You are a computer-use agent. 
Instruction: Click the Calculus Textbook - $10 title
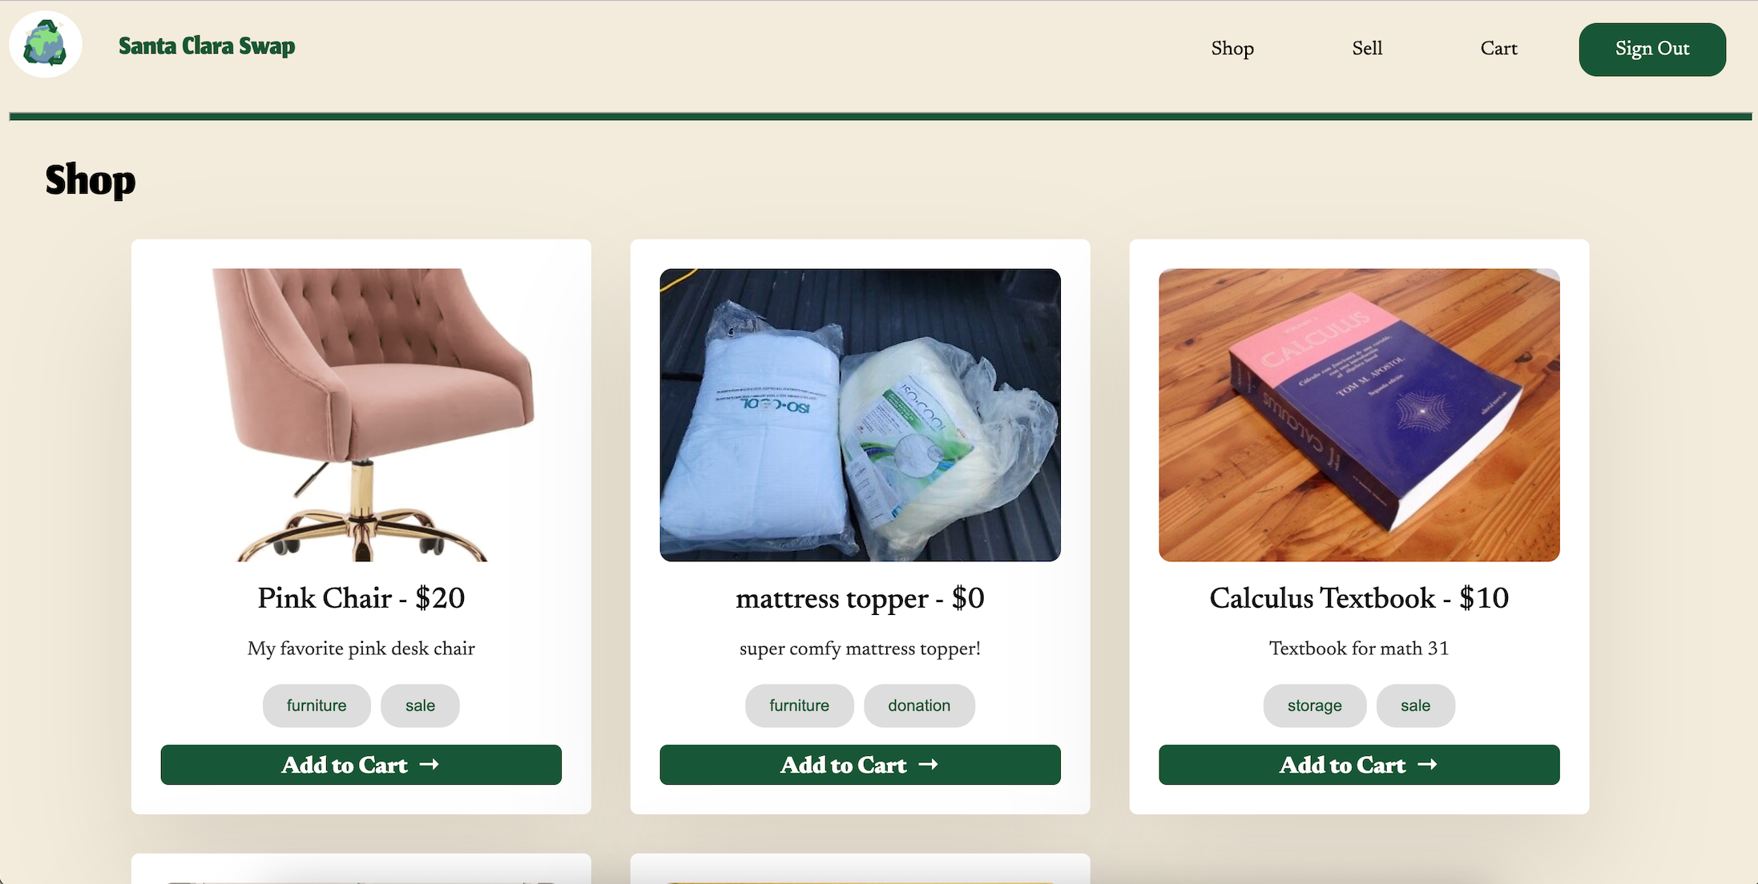click(x=1359, y=598)
